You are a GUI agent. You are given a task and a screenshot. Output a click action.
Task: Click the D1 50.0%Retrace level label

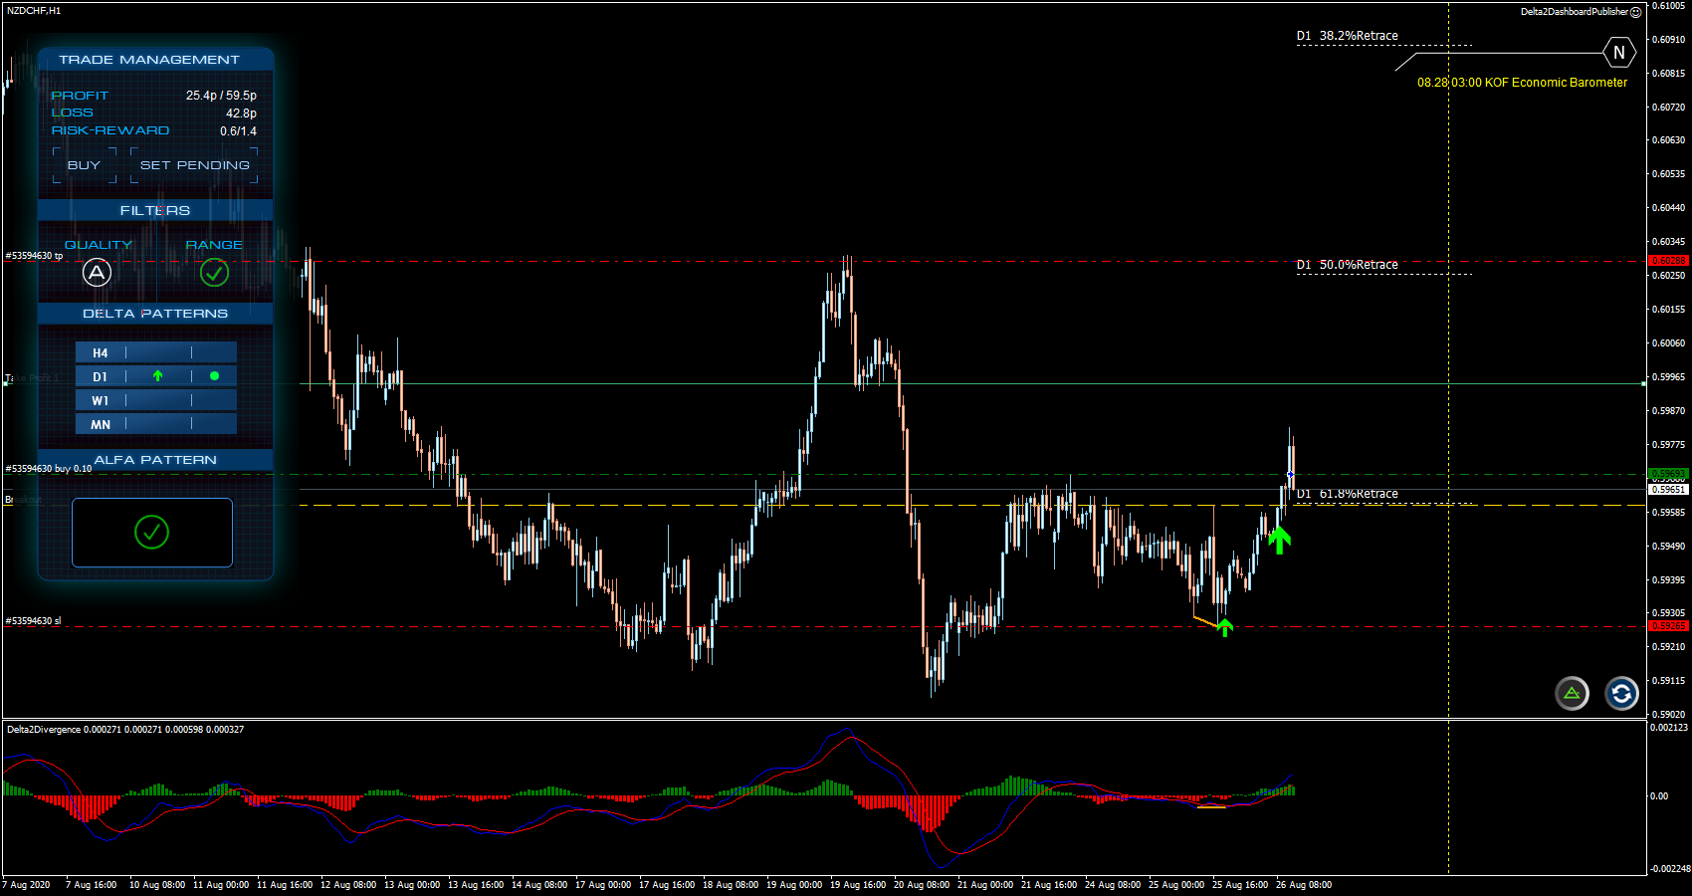pyautogui.click(x=1348, y=265)
